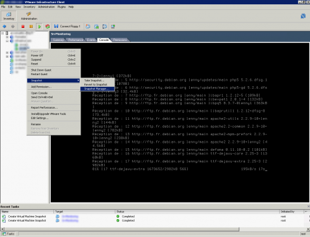Viewport: 310px width, 237px height.
Task: Open the Administration menu in menu bar
Action: click(46, 7)
